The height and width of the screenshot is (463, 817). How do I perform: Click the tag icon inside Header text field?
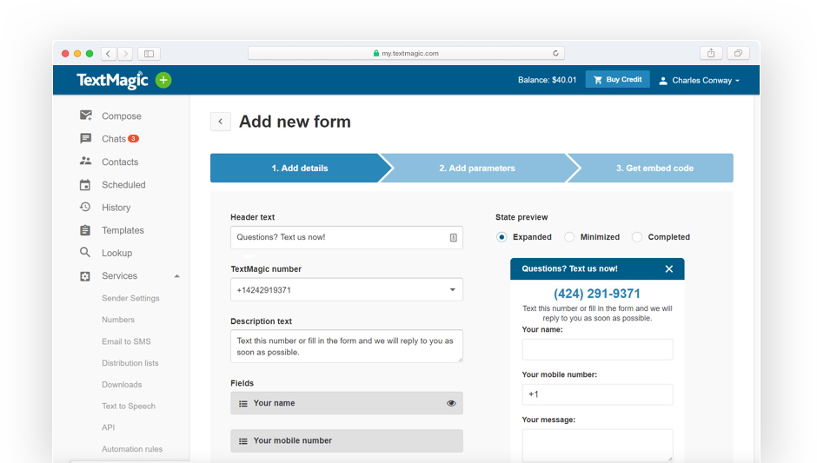[454, 237]
